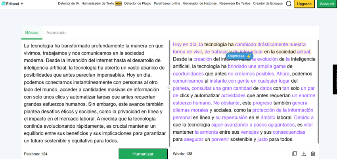Image resolution: width=337 pixels, height=159 pixels.
Task: Click the Editpad logo icon
Action: click(x=4, y=4)
